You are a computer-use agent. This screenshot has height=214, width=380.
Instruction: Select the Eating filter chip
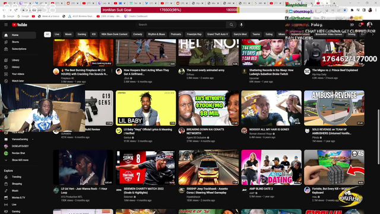269,34
